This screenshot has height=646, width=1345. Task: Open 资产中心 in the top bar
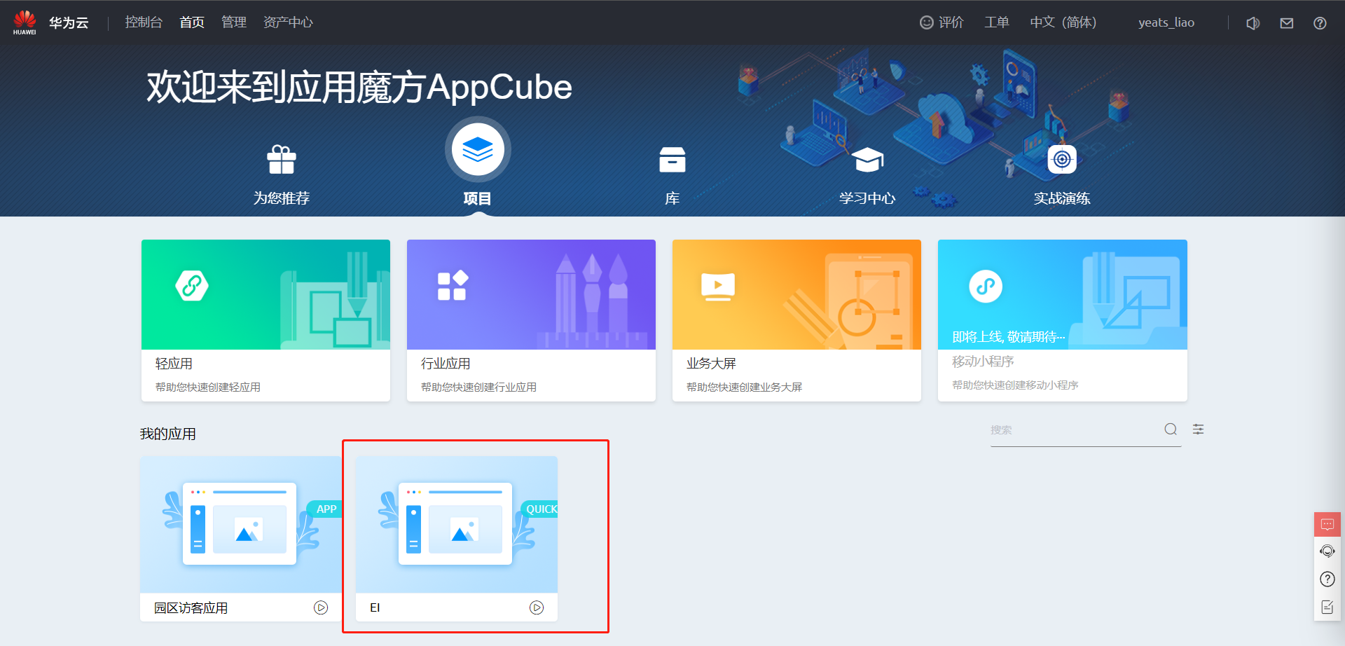click(288, 22)
